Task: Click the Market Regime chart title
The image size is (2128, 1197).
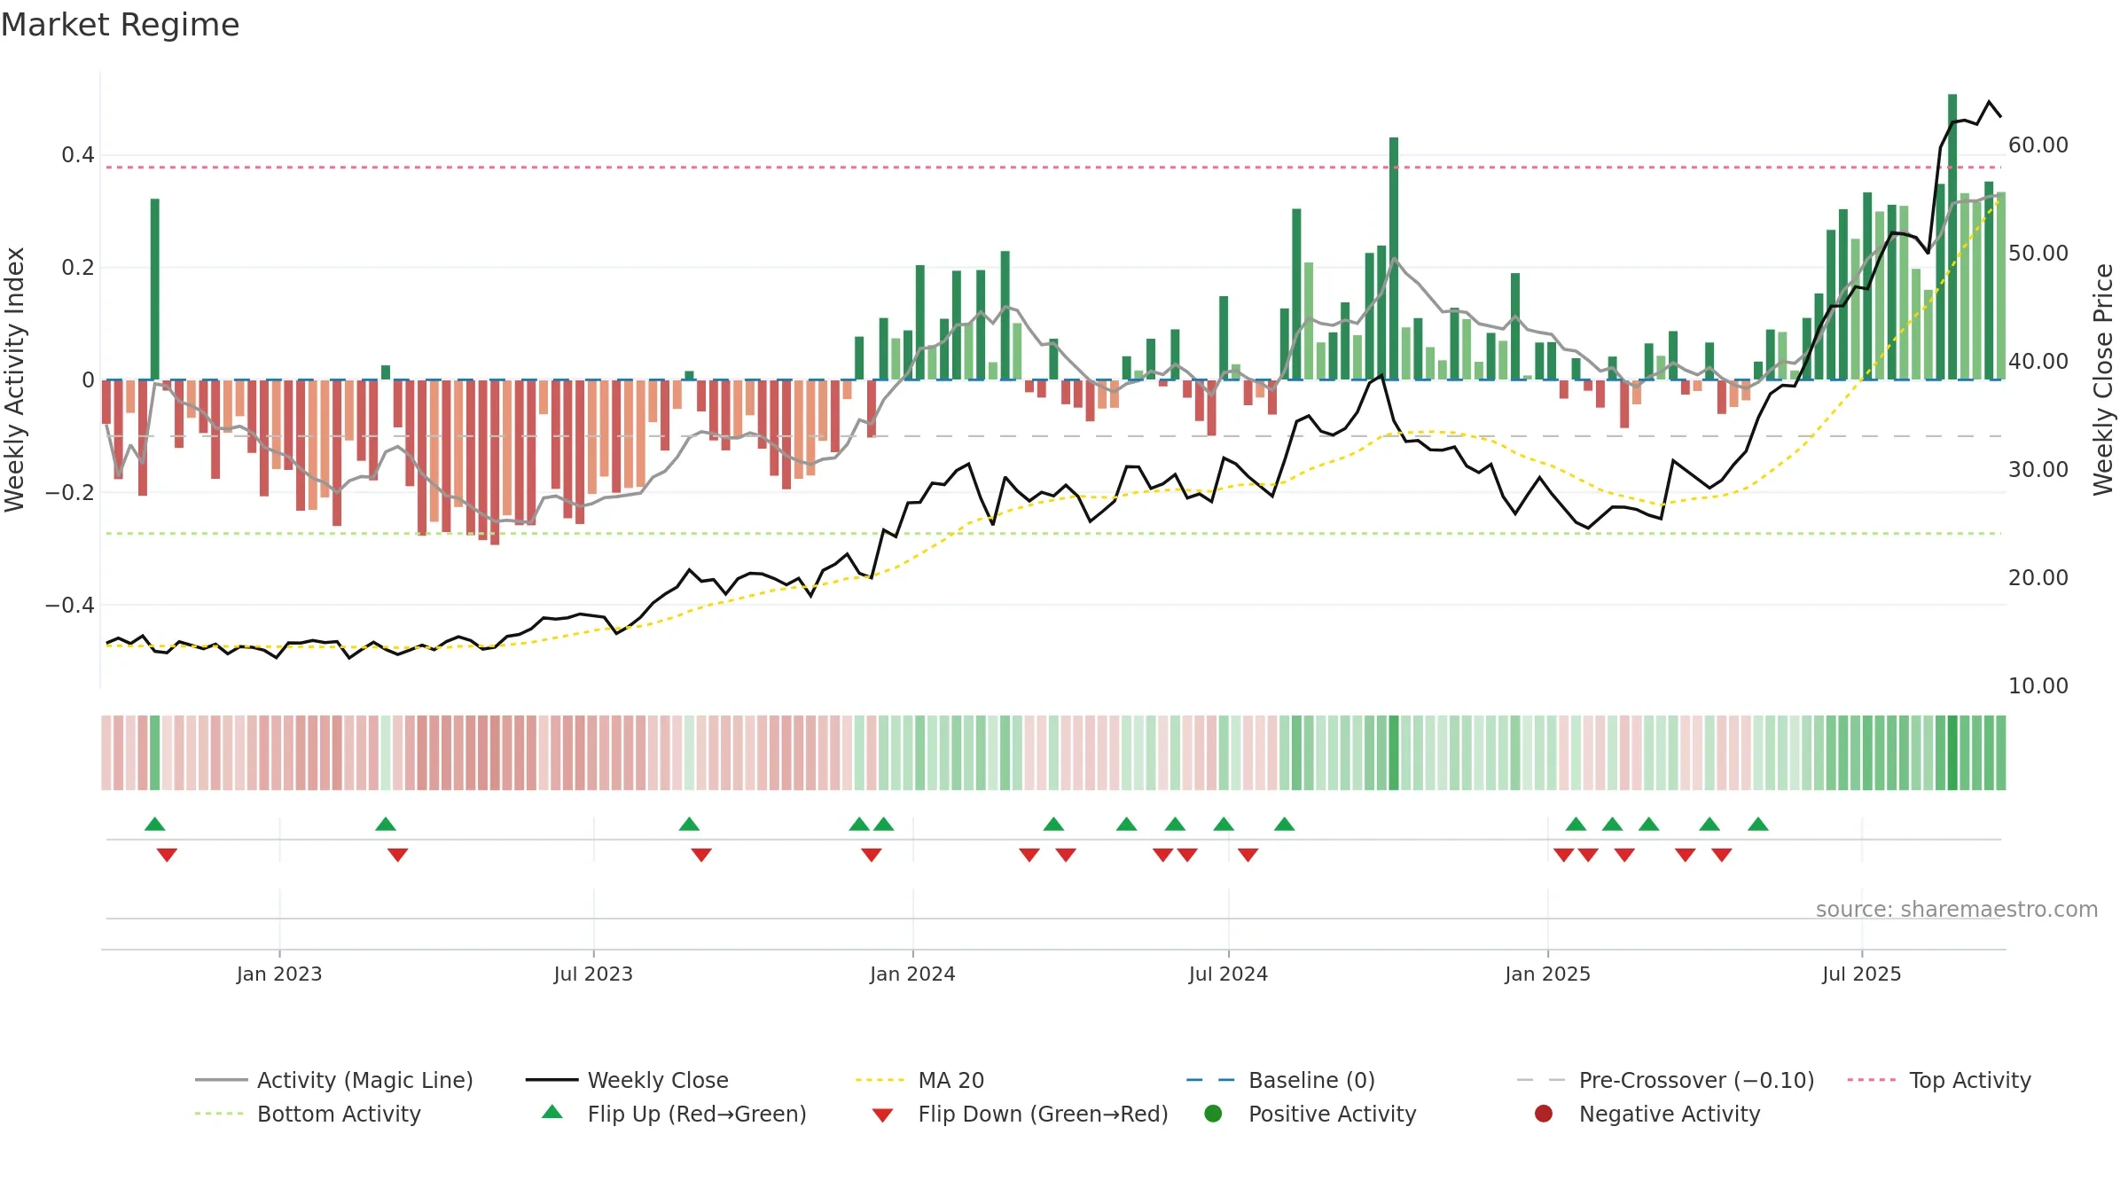Action: pos(120,25)
